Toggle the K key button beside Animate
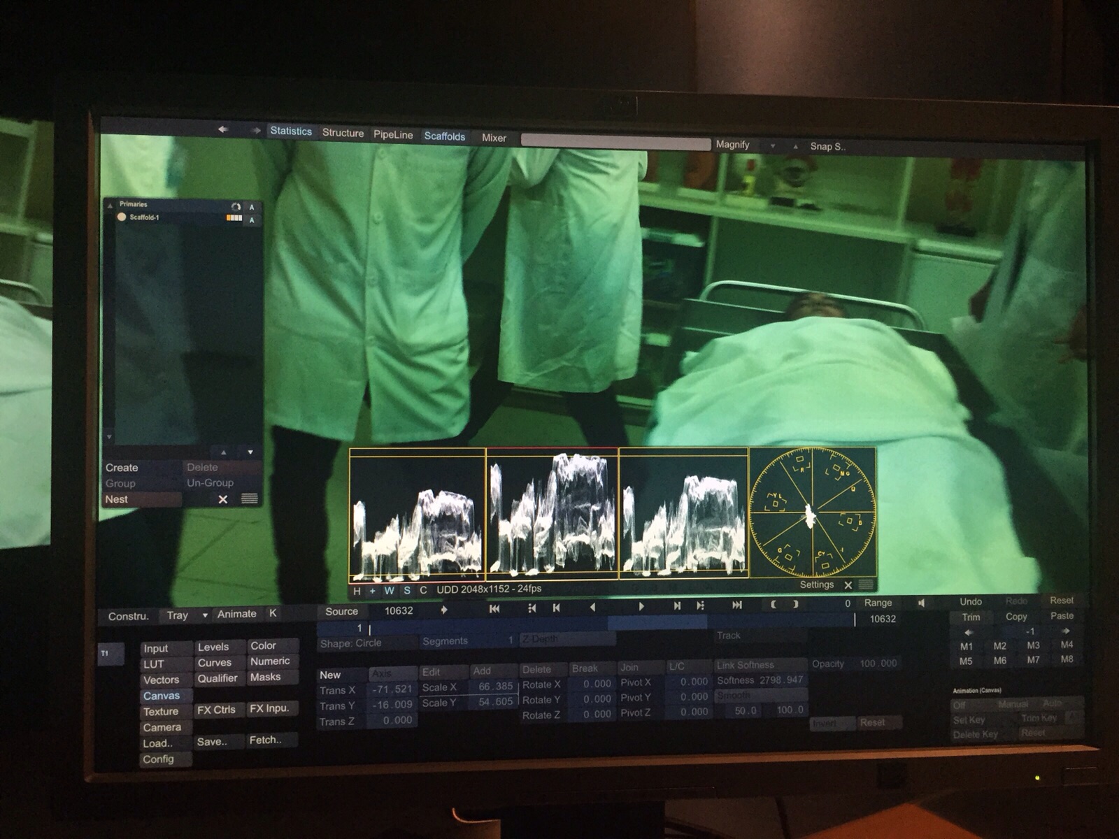Screen dimensions: 1119x839 [273, 613]
